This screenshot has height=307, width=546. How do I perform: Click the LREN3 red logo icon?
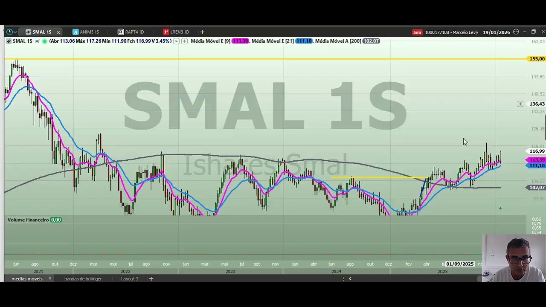[166, 32]
